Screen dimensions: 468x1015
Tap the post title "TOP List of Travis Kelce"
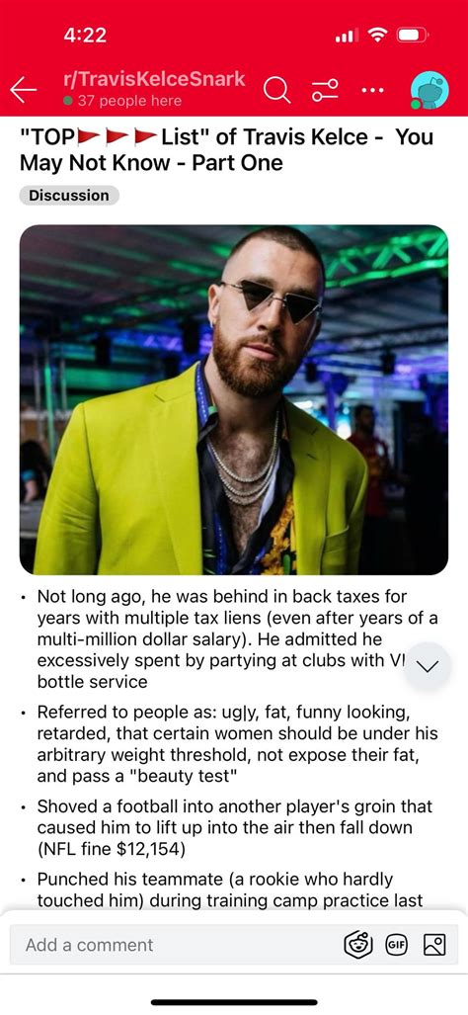[227, 149]
